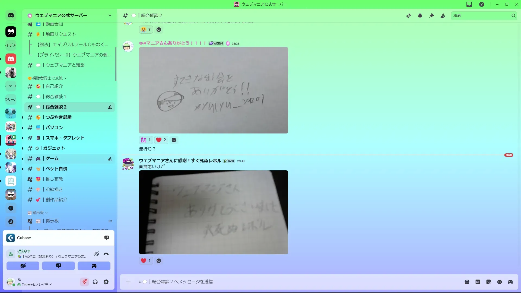Viewport: 521px width, 293px height.
Task: Click the message input field for 総合雑談 2
Action: (271, 282)
